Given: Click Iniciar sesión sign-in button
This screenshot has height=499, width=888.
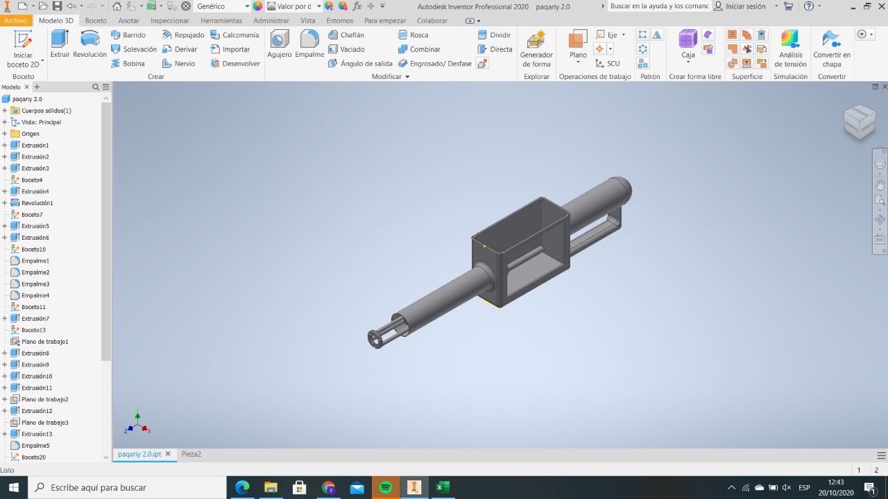Looking at the screenshot, I should 740,6.
